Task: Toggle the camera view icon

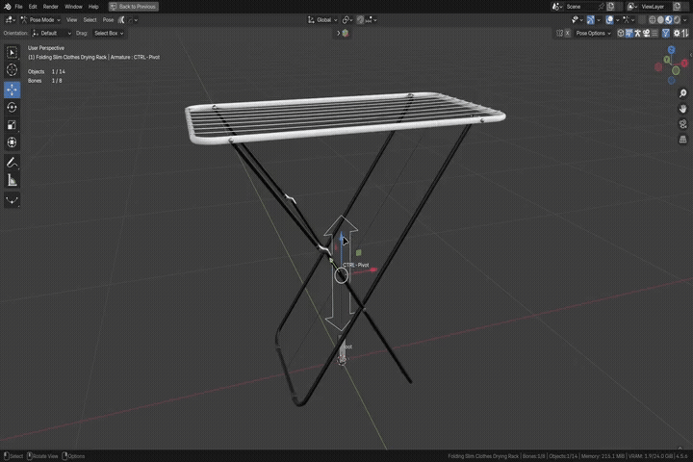Action: (x=682, y=124)
